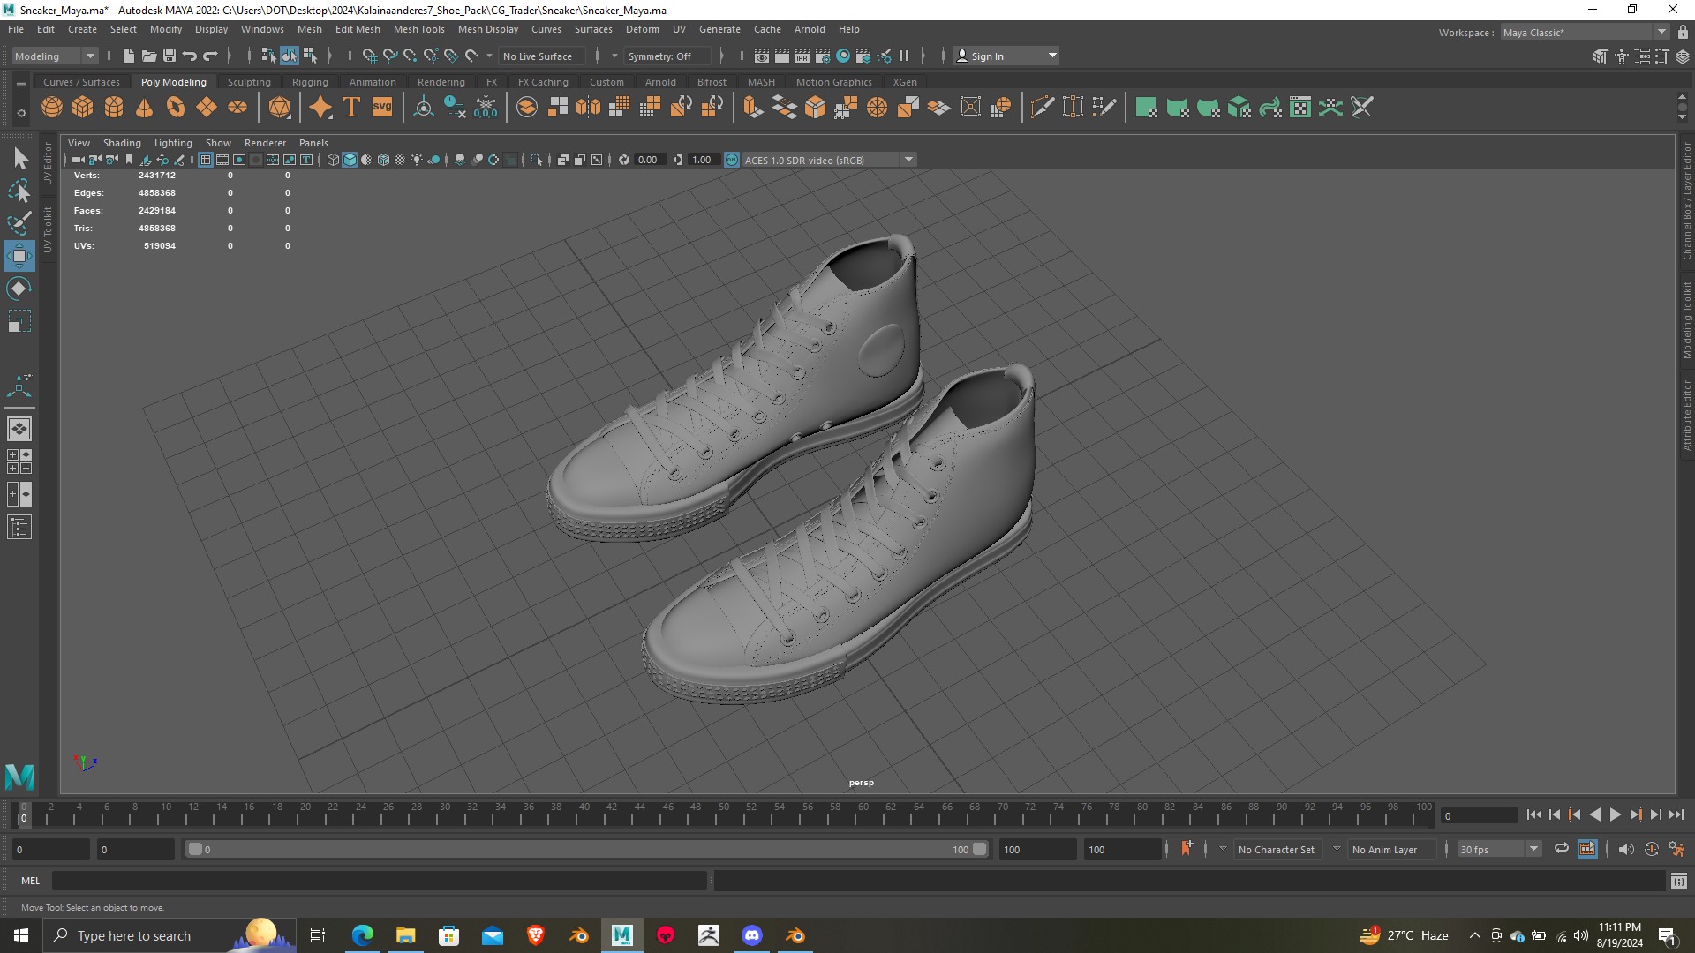Viewport: 1695px width, 953px height.
Task: Switch to the Rigging shelf tab
Action: [310, 82]
